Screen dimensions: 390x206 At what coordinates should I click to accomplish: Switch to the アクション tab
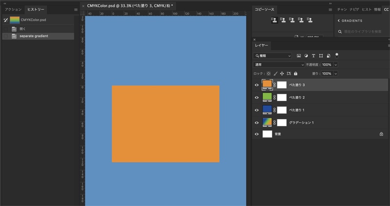point(14,9)
